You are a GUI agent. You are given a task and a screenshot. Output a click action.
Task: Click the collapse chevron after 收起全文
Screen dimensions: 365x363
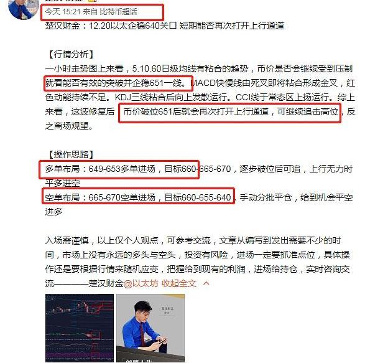[206, 283]
